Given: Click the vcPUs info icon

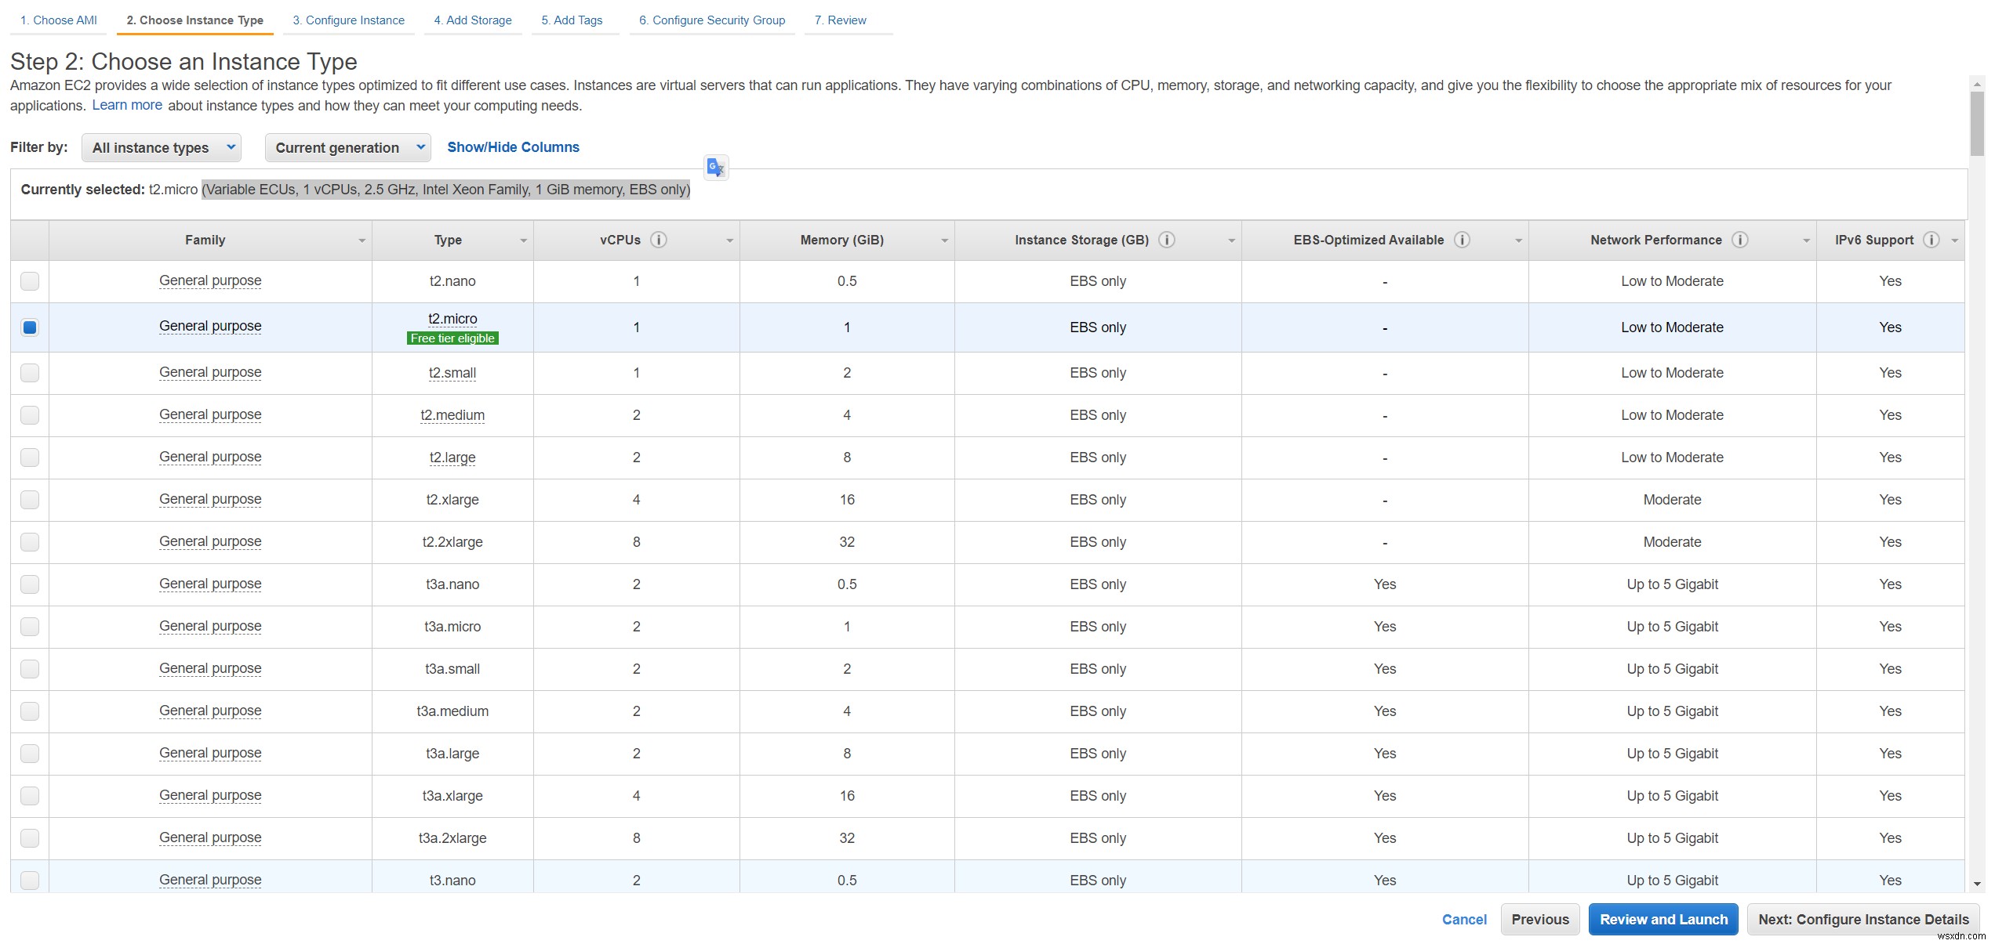Looking at the screenshot, I should pyautogui.click(x=658, y=239).
